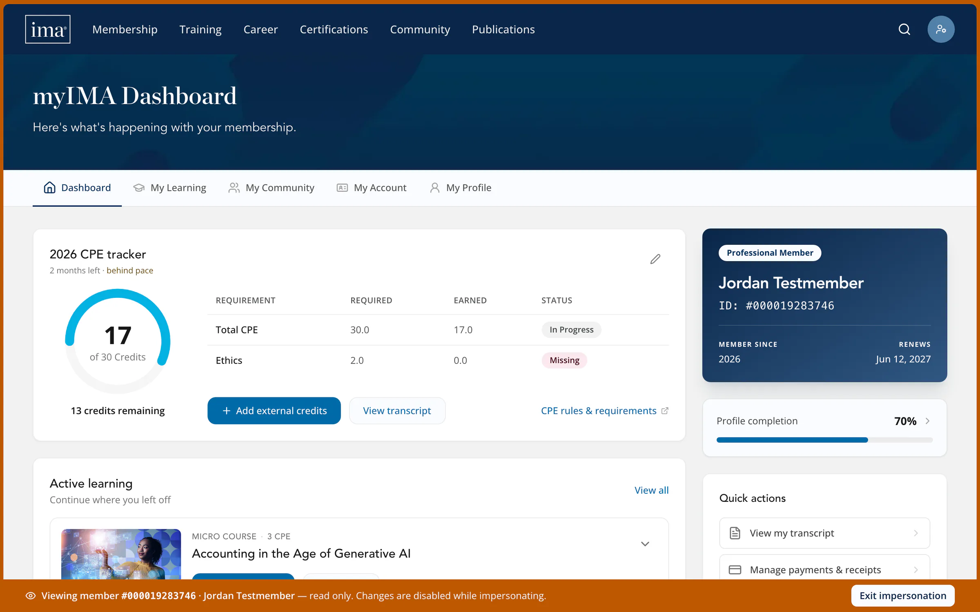The image size is (980, 612).
Task: Click the Profile completion progress bar
Action: pos(824,440)
